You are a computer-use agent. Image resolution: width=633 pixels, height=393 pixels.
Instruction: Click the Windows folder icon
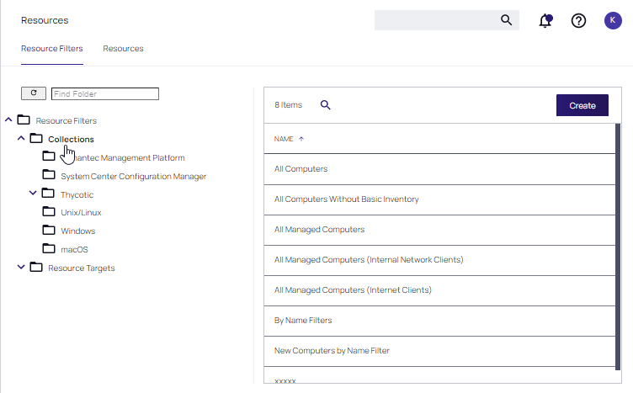click(49, 231)
